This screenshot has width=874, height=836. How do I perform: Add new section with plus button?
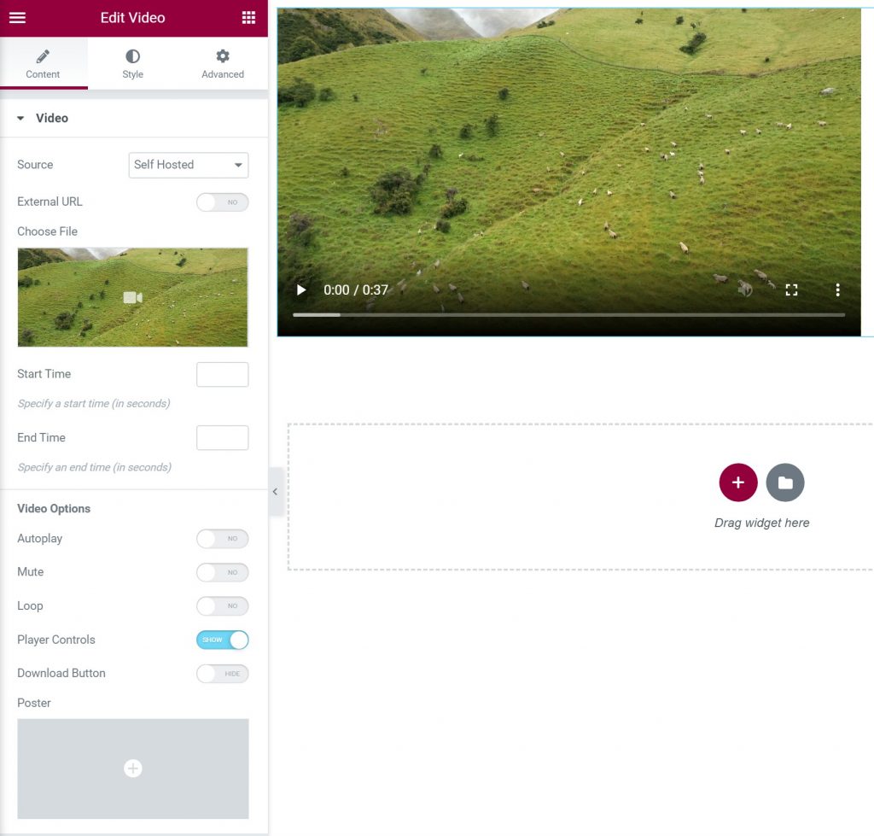737,482
